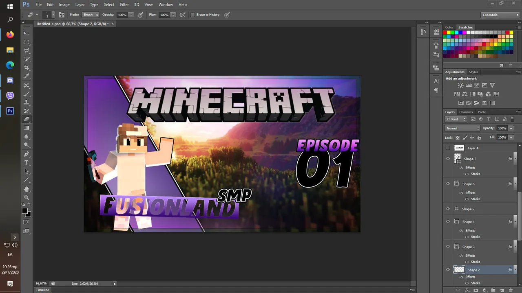Select the Dodge tool
This screenshot has width=522, height=293.
coord(27,145)
